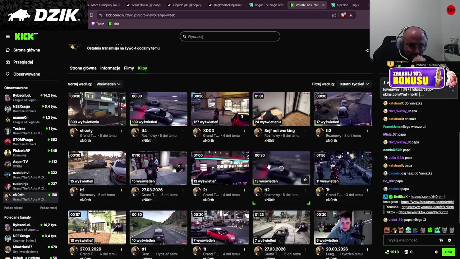Play the 20.03.2026 clip thumbnail

(343, 227)
